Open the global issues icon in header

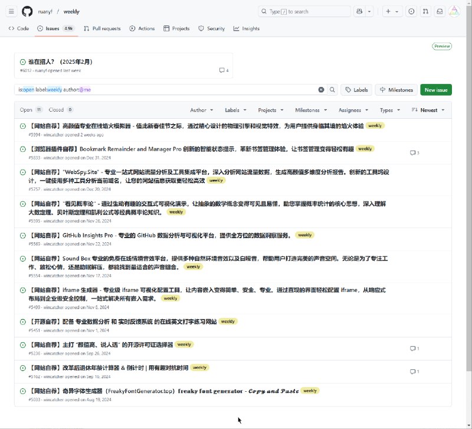(x=411, y=11)
